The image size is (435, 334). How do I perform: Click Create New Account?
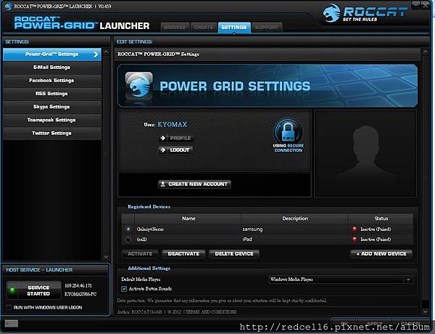point(194,184)
